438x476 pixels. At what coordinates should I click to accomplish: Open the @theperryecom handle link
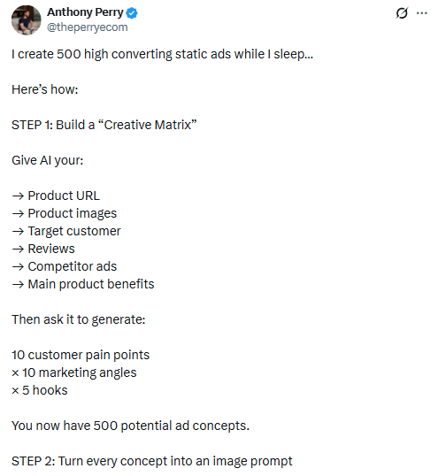pos(88,27)
